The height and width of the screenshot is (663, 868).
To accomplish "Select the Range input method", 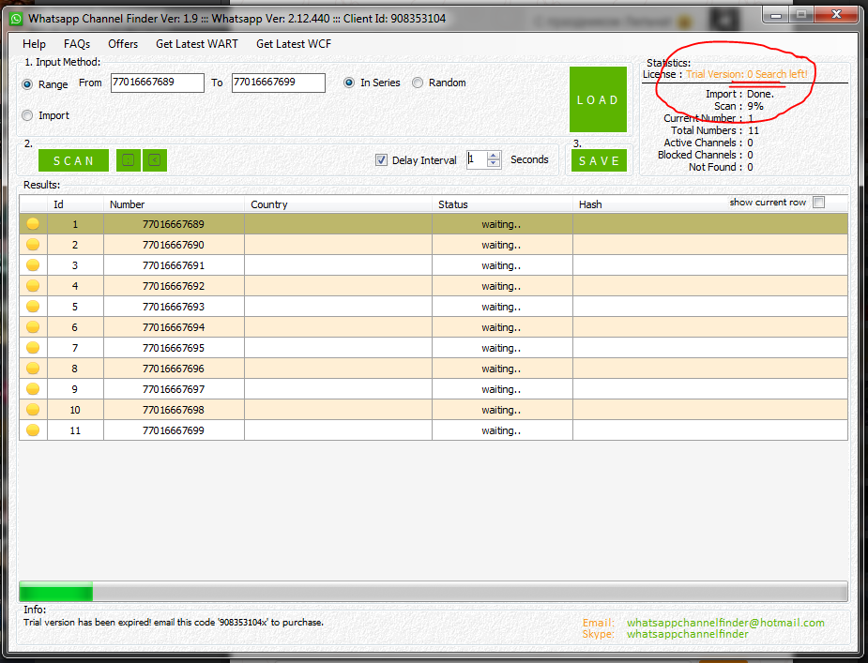I will (x=27, y=84).
